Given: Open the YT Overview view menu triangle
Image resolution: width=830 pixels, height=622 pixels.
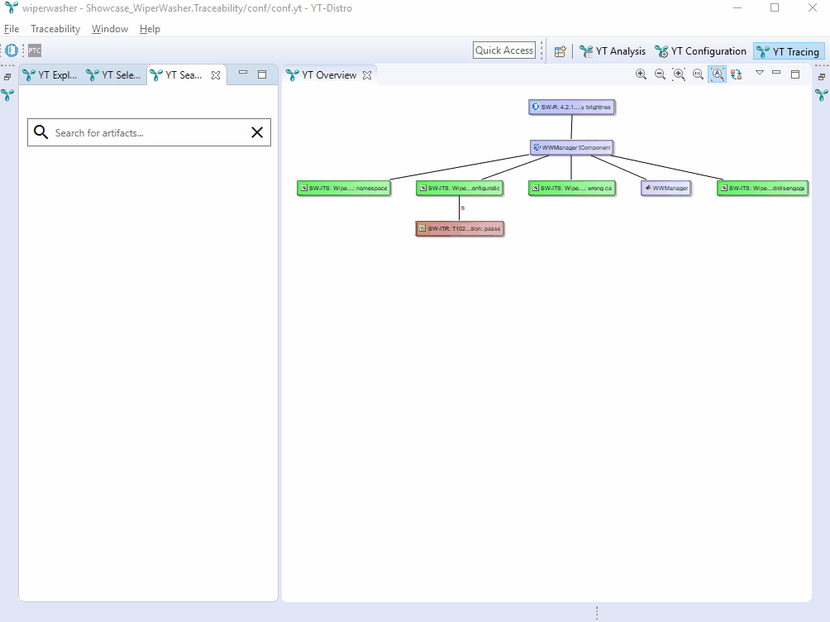Looking at the screenshot, I should coord(759,74).
